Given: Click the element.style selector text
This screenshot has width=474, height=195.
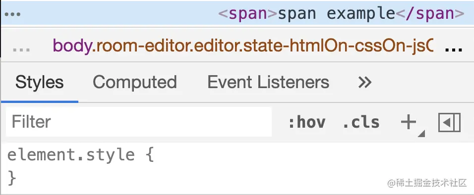Looking at the screenshot, I should (x=71, y=155).
